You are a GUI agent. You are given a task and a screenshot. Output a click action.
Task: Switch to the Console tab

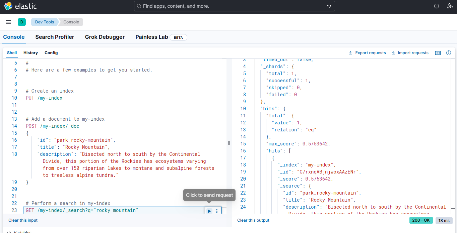[x=14, y=37]
